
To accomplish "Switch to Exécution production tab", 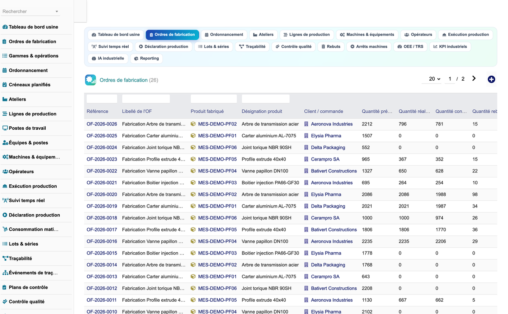I will (465, 35).
